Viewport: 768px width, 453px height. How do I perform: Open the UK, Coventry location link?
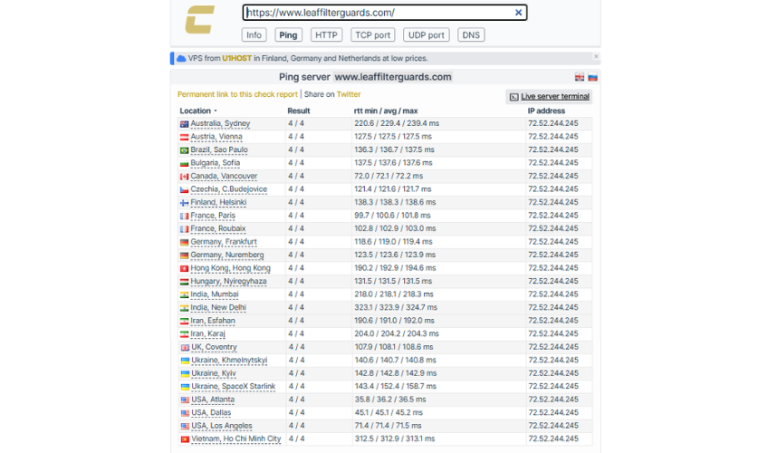(214, 347)
